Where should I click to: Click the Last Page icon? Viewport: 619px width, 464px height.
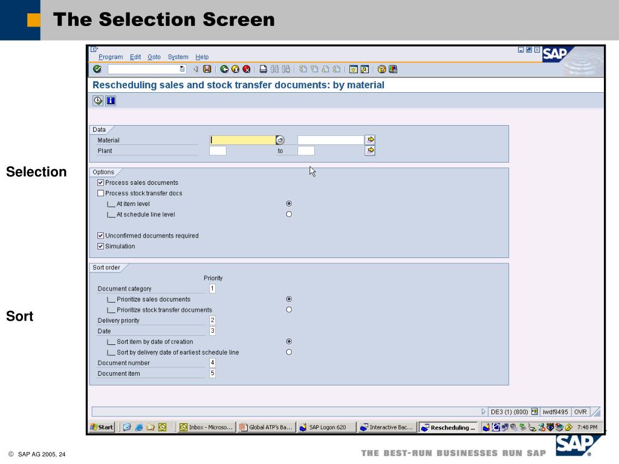[x=336, y=69]
